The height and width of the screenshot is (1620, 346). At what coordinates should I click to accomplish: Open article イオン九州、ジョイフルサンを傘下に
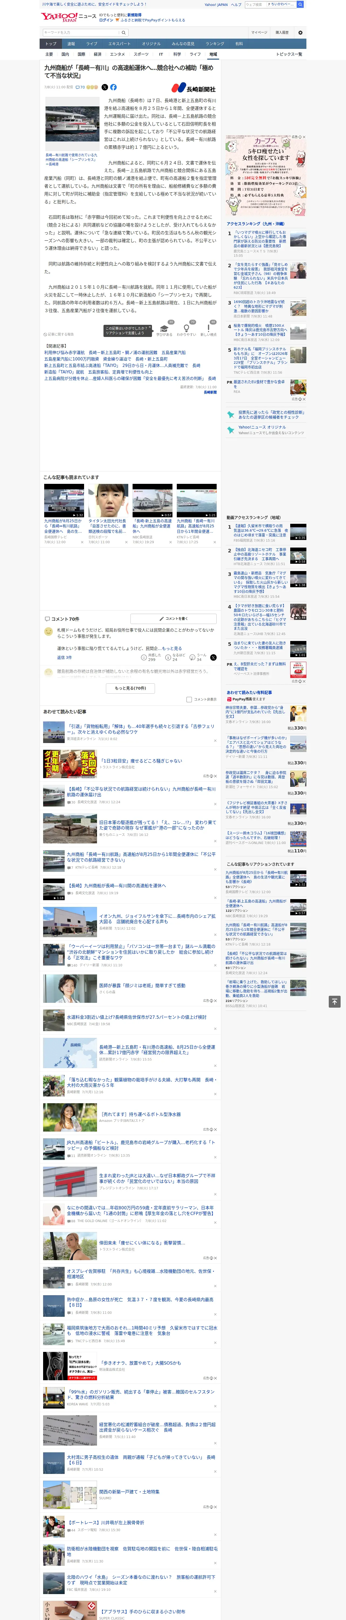[x=157, y=919]
